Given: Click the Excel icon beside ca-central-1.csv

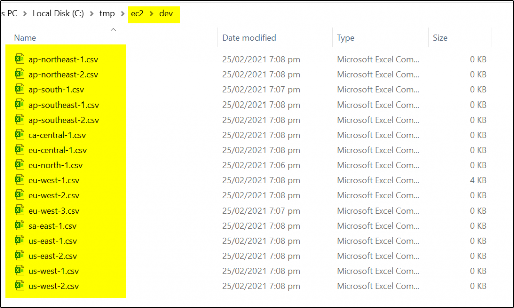Looking at the screenshot, I should [19, 135].
